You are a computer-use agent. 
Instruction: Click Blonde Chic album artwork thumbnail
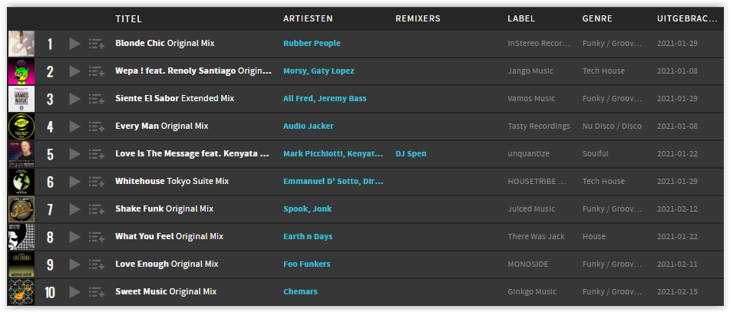(x=21, y=44)
